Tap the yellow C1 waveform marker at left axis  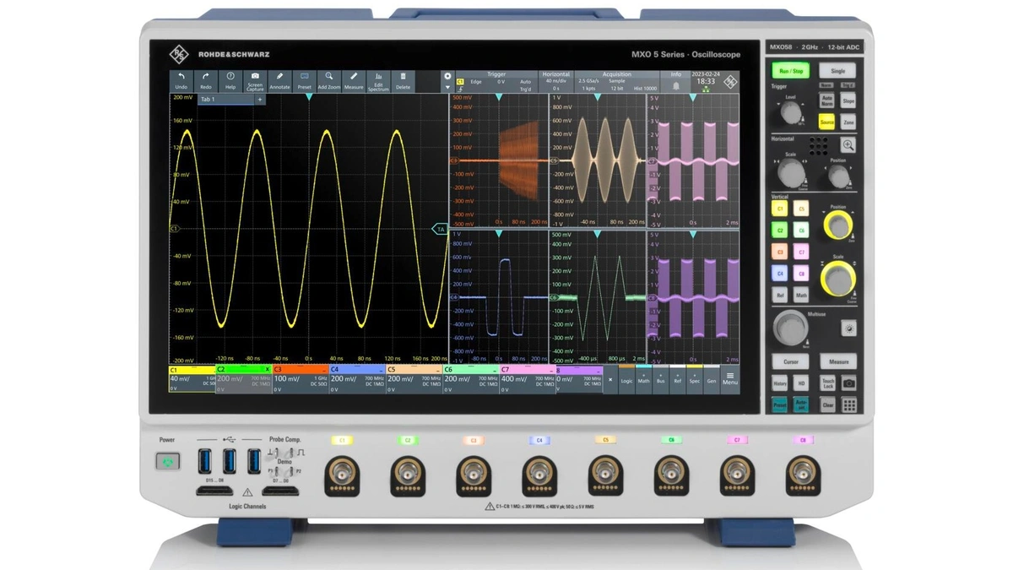175,229
